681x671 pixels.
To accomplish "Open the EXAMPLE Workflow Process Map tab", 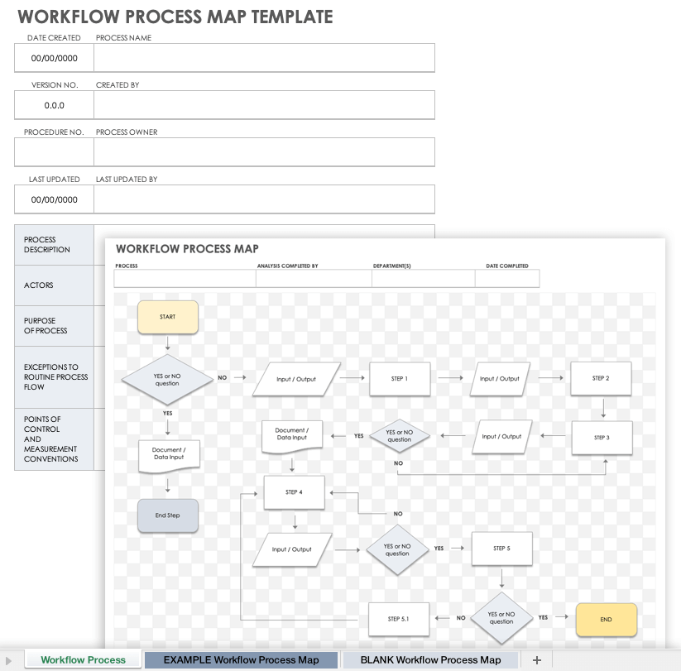I will [x=241, y=659].
